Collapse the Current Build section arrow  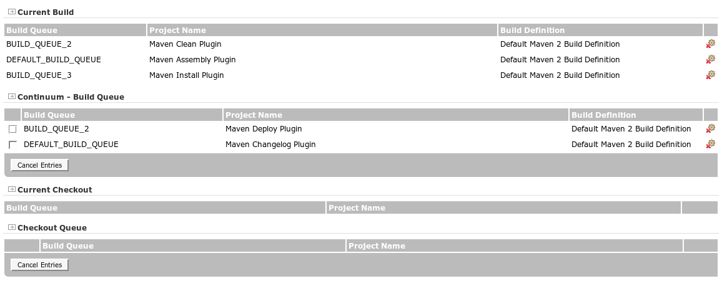pos(11,12)
